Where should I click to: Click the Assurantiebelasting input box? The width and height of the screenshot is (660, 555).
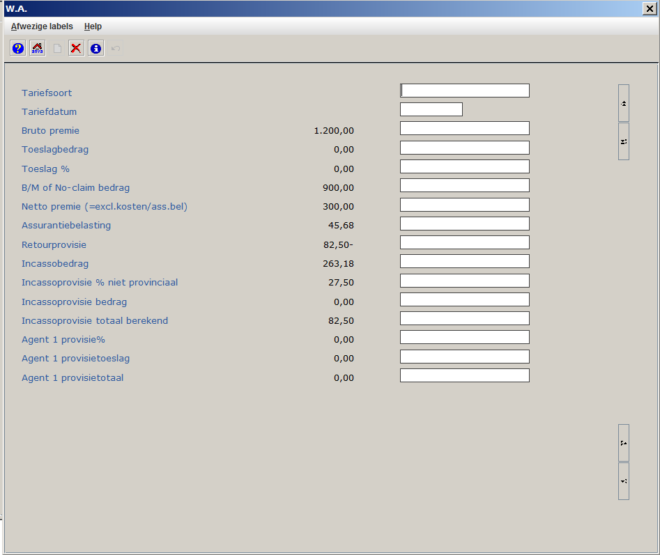(464, 224)
